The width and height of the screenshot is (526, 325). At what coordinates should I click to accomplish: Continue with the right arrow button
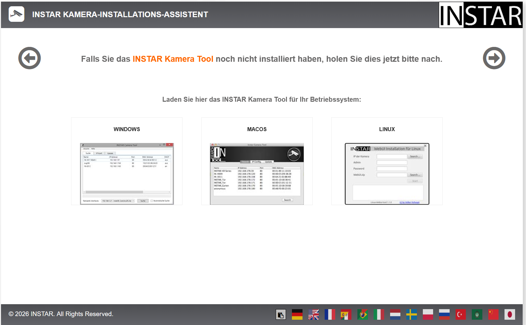494,58
